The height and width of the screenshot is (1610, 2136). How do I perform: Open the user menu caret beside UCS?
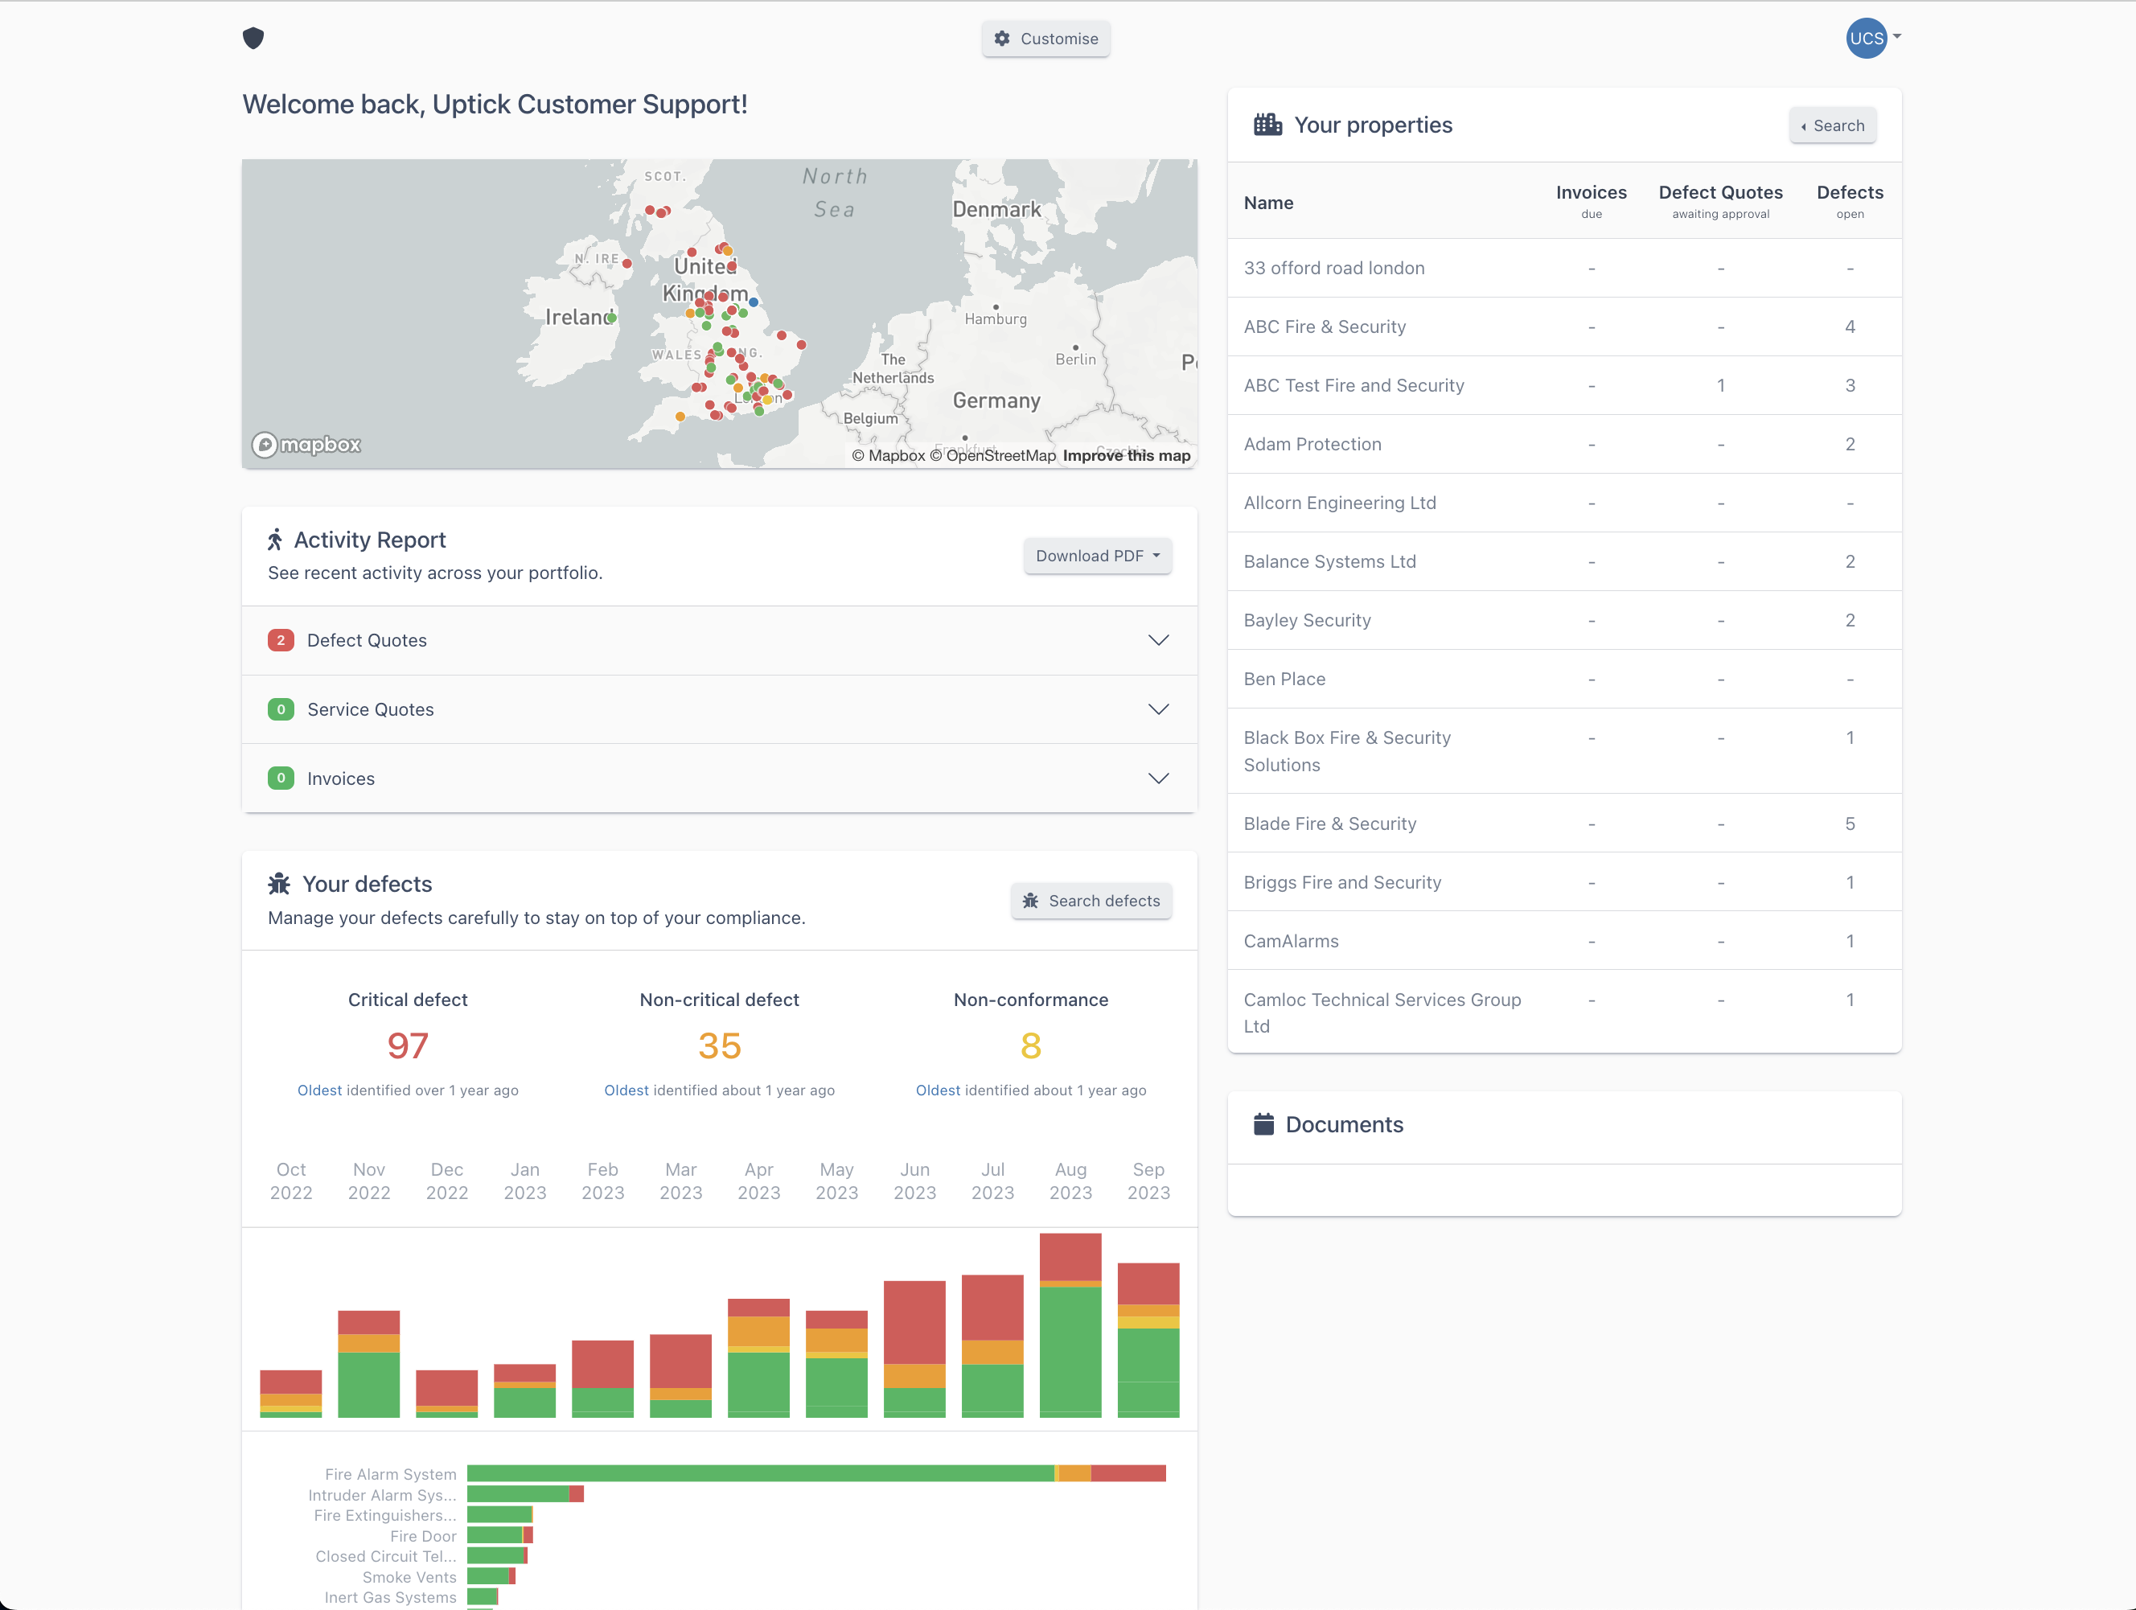[x=1896, y=37]
